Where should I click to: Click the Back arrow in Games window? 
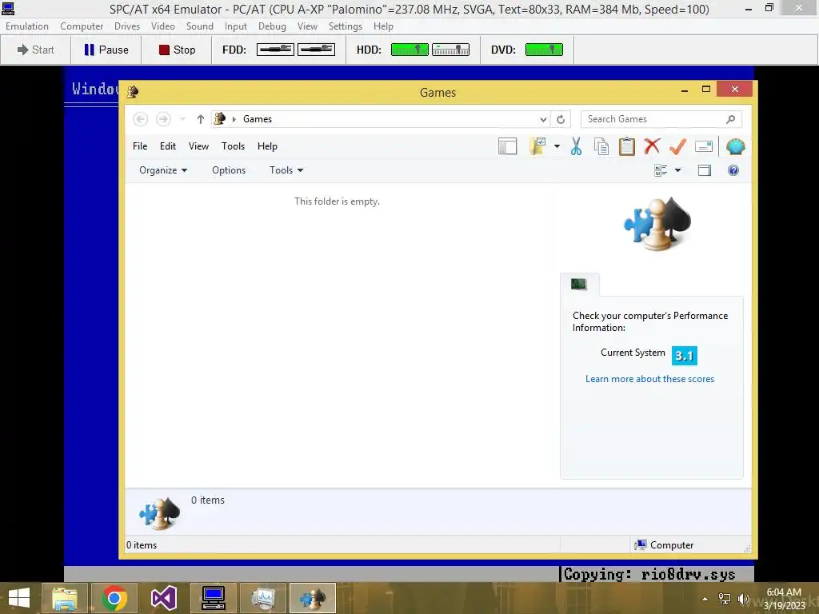pos(140,119)
